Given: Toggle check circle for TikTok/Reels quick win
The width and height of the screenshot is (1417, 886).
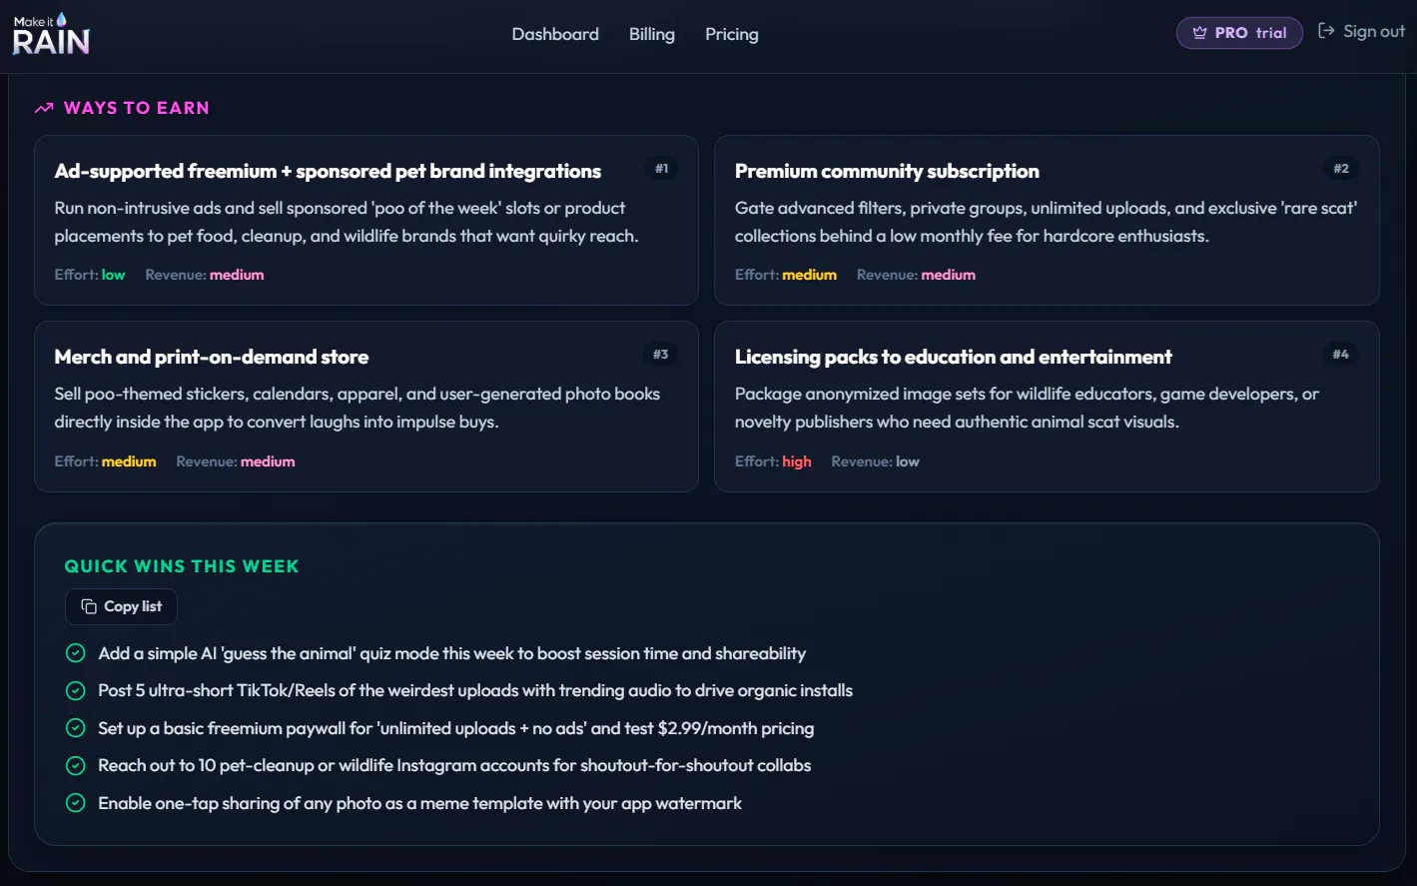Looking at the screenshot, I should [x=75, y=690].
